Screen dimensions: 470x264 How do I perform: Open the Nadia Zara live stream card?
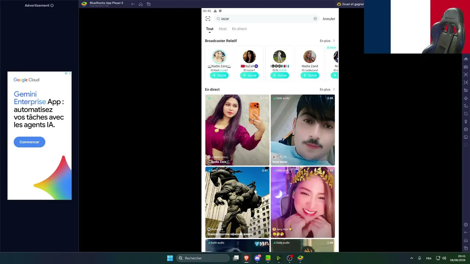click(237, 130)
